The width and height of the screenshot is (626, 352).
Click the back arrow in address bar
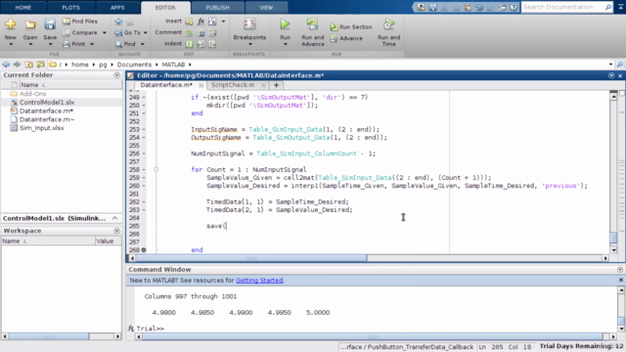tap(6, 65)
